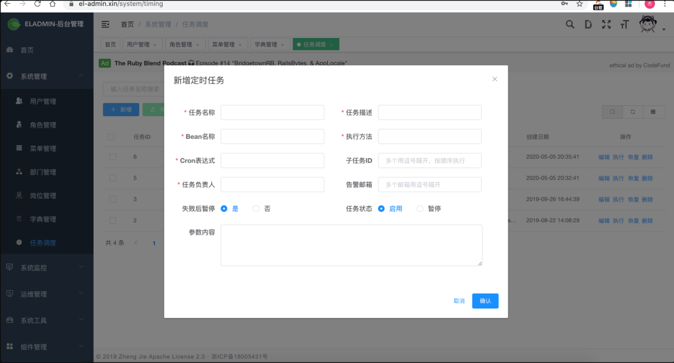Refresh the task table with the refresh icon
Viewport: 674px width, 363px height.
[x=633, y=112]
